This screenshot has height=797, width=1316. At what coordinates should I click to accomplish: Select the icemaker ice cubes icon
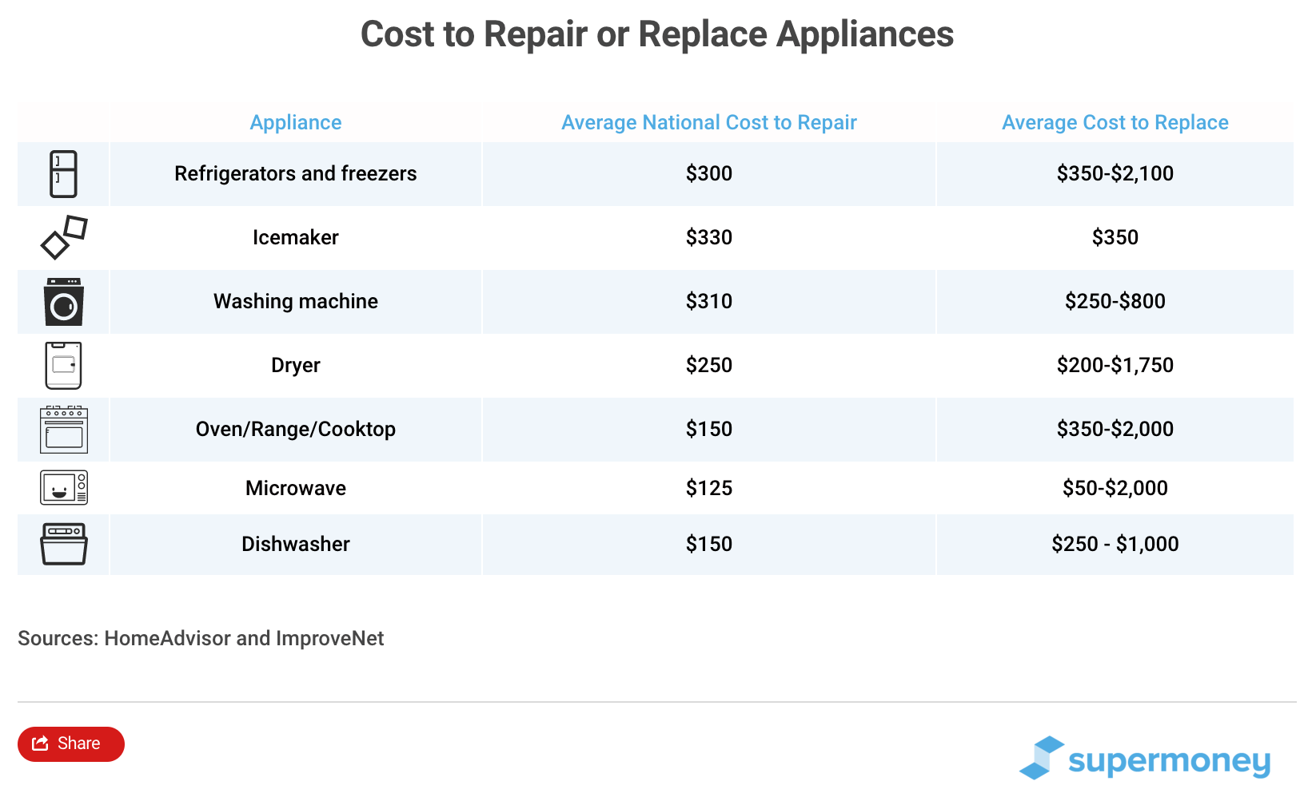pos(62,238)
